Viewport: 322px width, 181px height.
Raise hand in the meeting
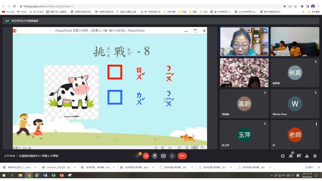point(155,156)
